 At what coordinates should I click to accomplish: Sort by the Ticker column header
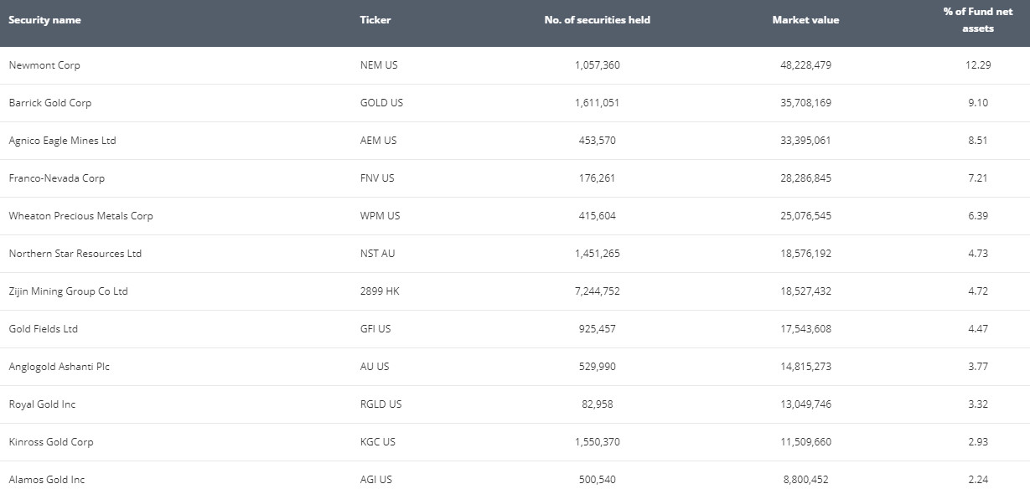click(x=375, y=20)
